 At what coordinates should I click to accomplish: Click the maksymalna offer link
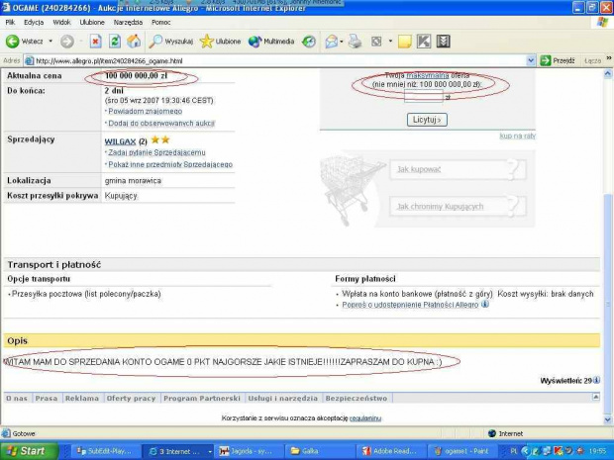[428, 75]
